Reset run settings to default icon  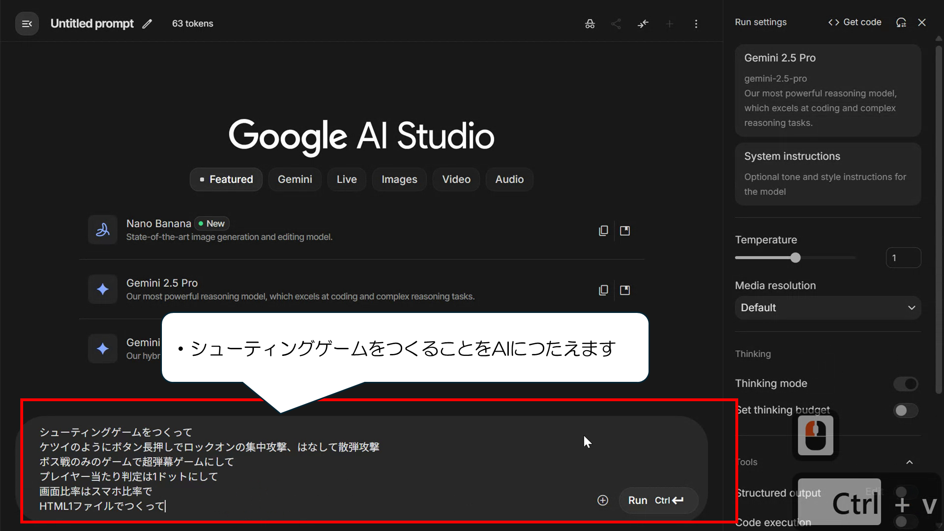901,22
